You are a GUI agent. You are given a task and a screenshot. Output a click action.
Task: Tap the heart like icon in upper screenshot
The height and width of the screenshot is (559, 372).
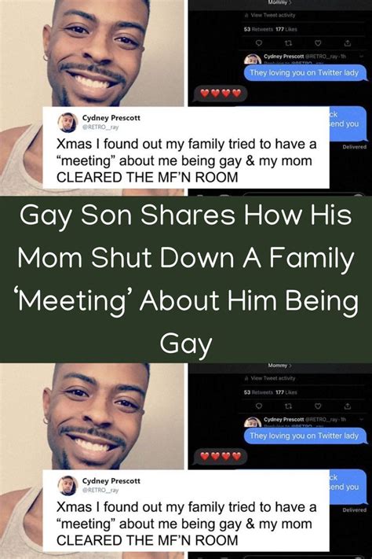click(x=319, y=43)
